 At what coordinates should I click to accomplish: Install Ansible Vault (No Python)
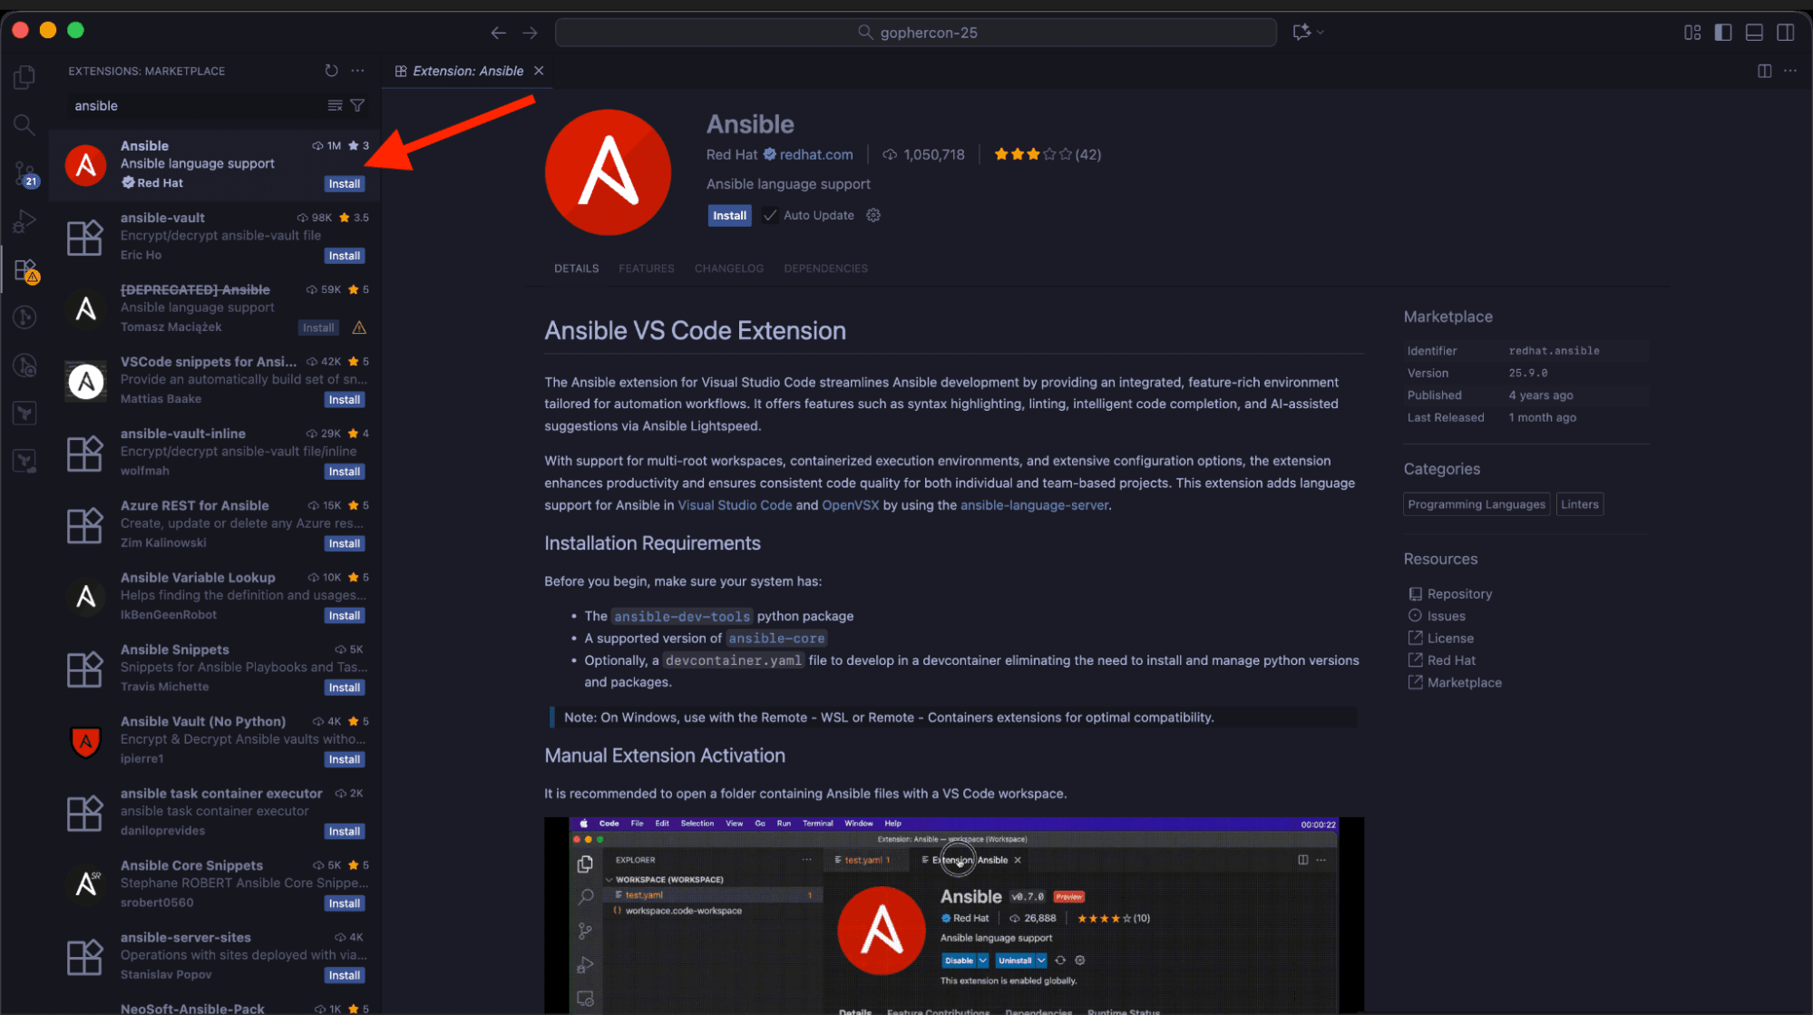pos(345,760)
